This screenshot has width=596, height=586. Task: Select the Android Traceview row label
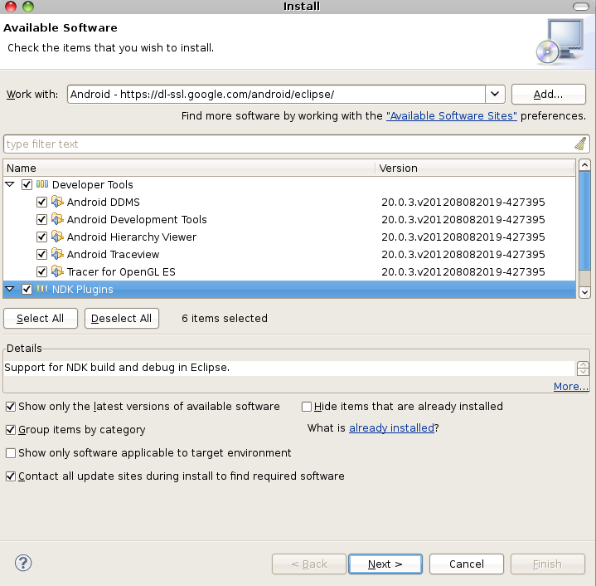(x=113, y=254)
